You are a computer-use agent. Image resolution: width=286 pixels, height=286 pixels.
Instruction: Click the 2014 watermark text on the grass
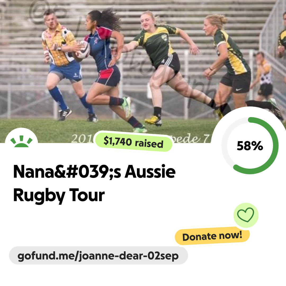click(x=82, y=138)
